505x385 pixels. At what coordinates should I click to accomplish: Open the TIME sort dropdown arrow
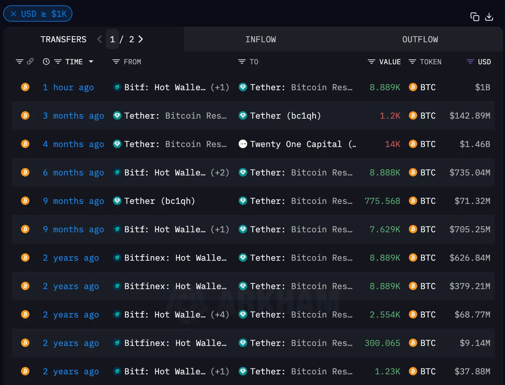pos(91,61)
